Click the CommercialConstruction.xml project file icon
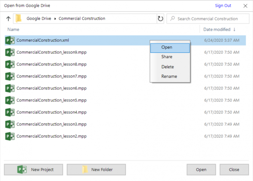 (x=10, y=40)
